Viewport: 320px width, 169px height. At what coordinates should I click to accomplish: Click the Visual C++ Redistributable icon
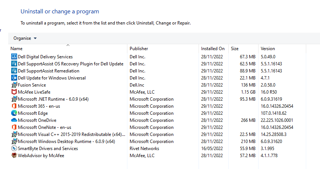click(x=14, y=134)
